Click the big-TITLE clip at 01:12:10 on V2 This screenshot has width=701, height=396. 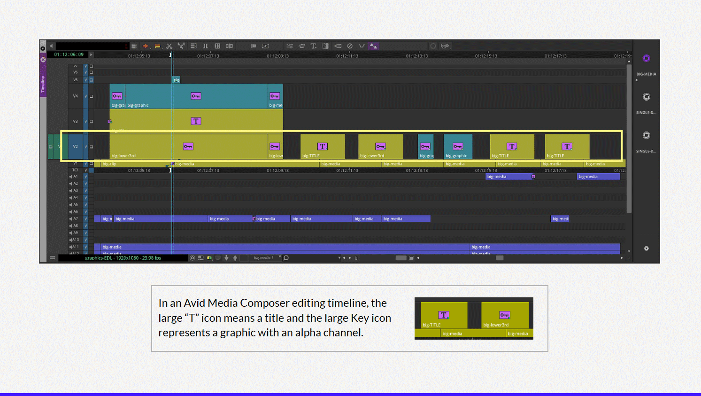pos(323,147)
